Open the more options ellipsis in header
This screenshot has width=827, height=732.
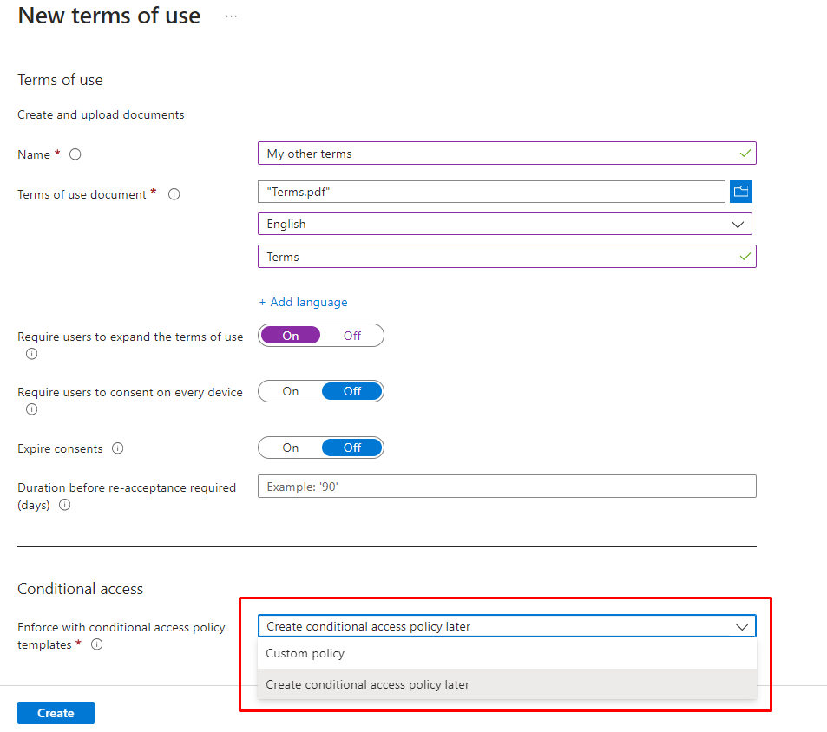(x=231, y=16)
